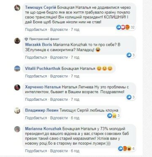Open Warzakk Boris's profile avatar
The width and height of the screenshot is (152, 157).
[x=17, y=41]
